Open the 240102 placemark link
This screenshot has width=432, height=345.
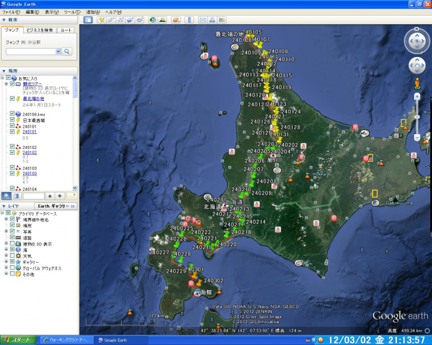pos(29,152)
